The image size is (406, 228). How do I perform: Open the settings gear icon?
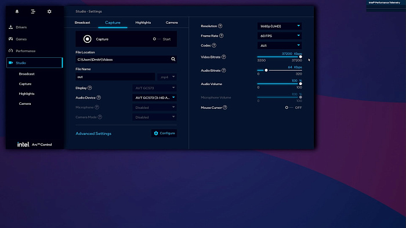(49, 12)
